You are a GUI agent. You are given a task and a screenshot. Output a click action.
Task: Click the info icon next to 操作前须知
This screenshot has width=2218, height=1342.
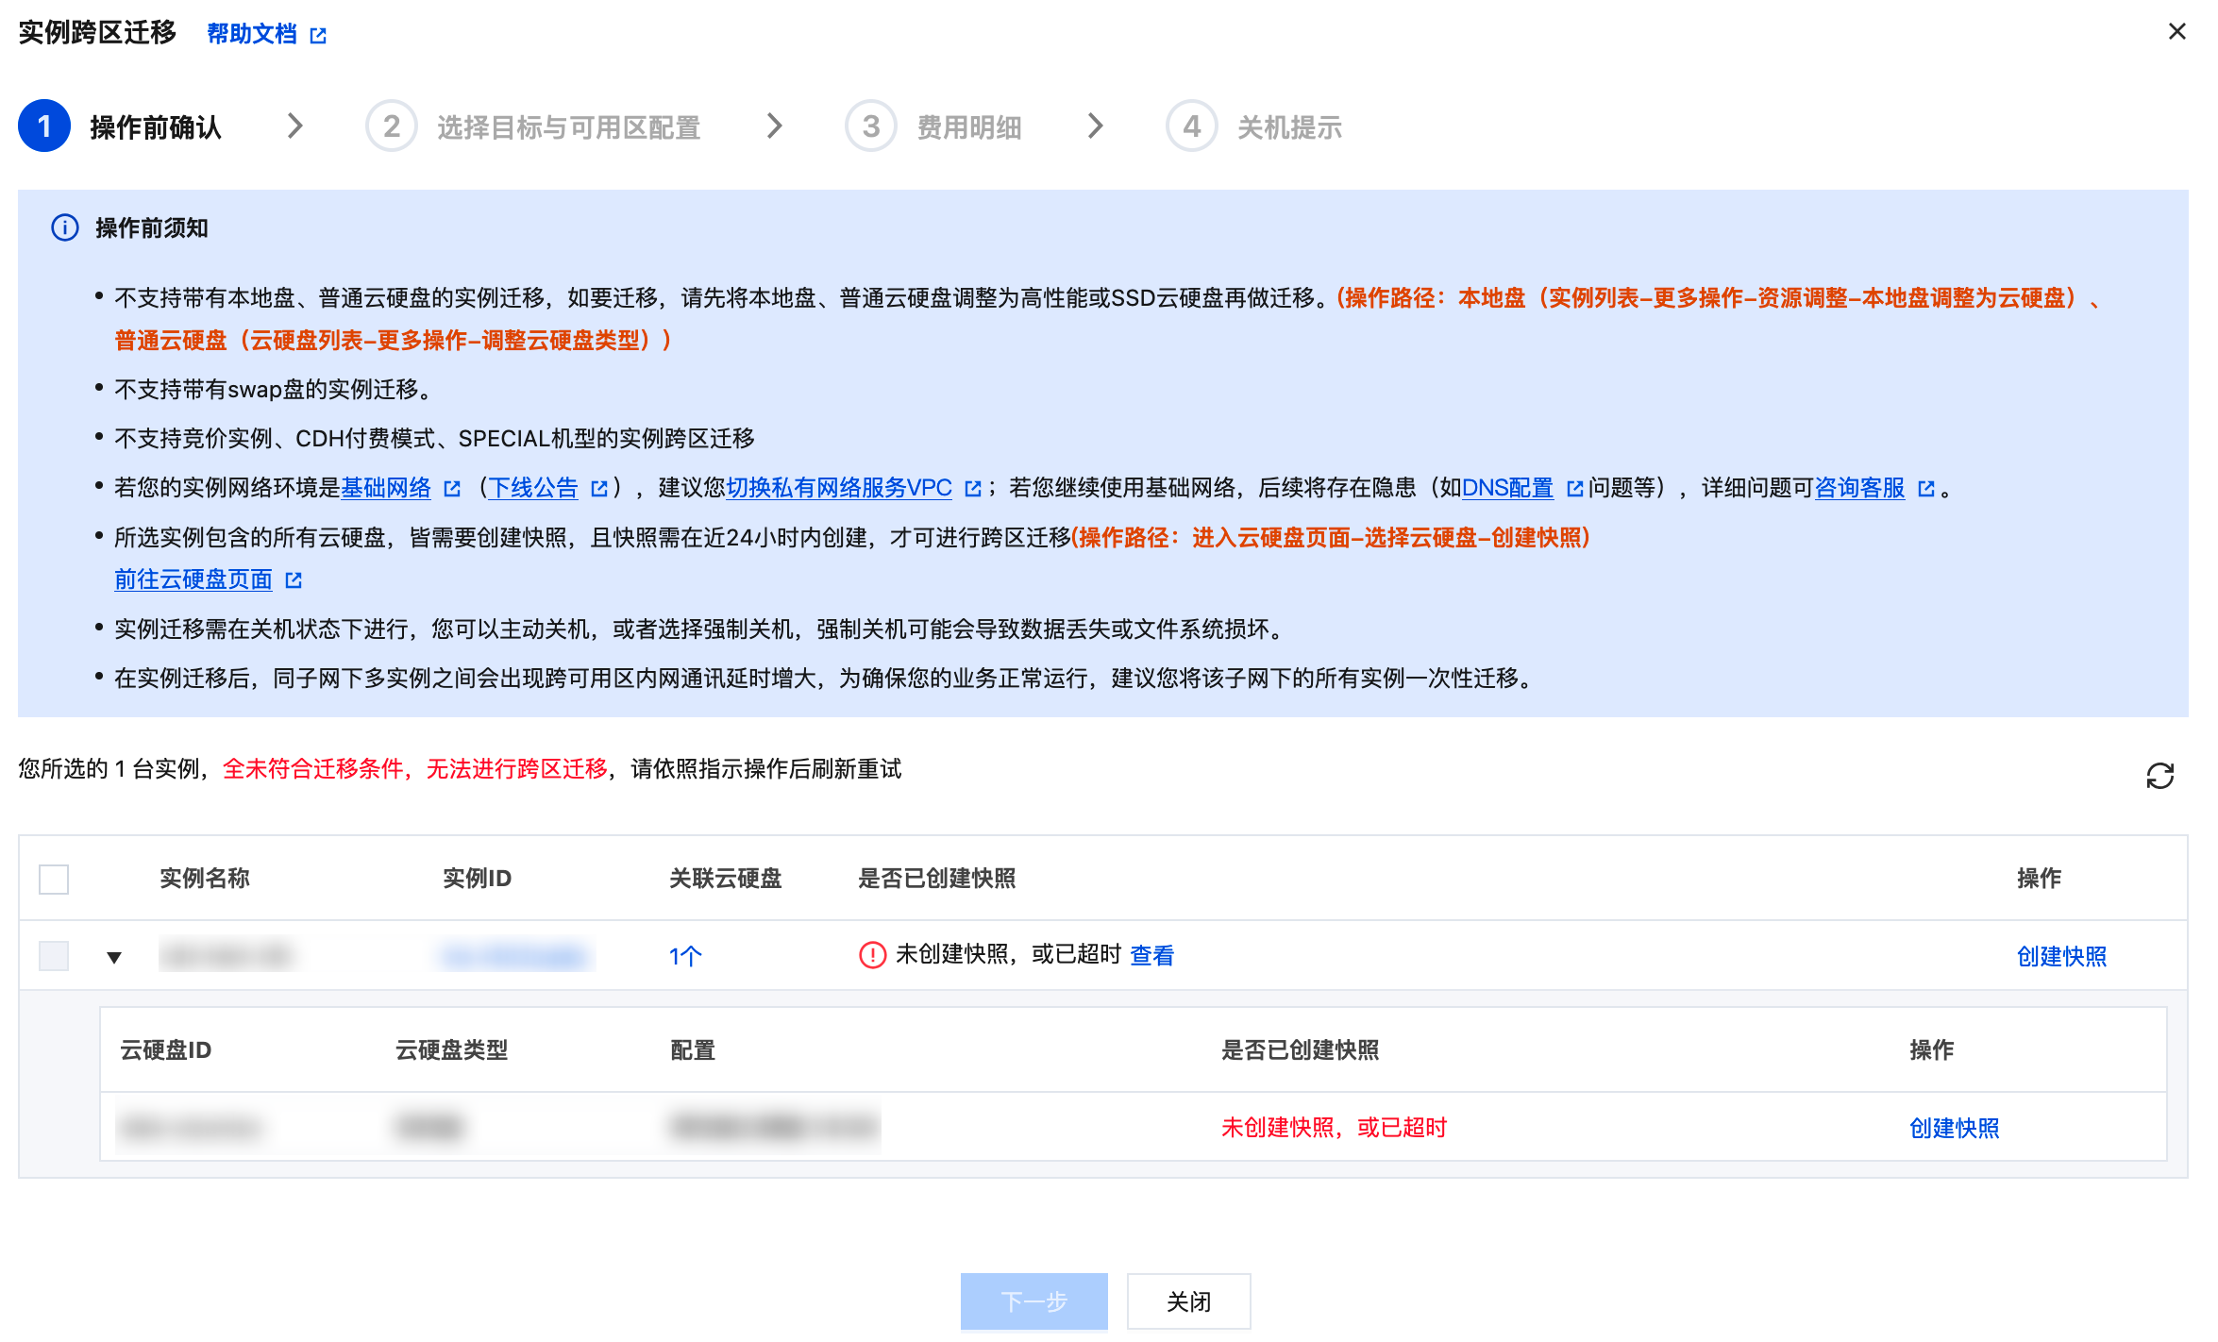(x=64, y=227)
